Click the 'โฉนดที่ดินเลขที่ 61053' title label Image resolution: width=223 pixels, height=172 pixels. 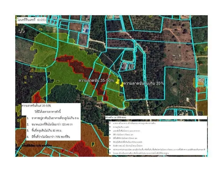click(x=32, y=20)
